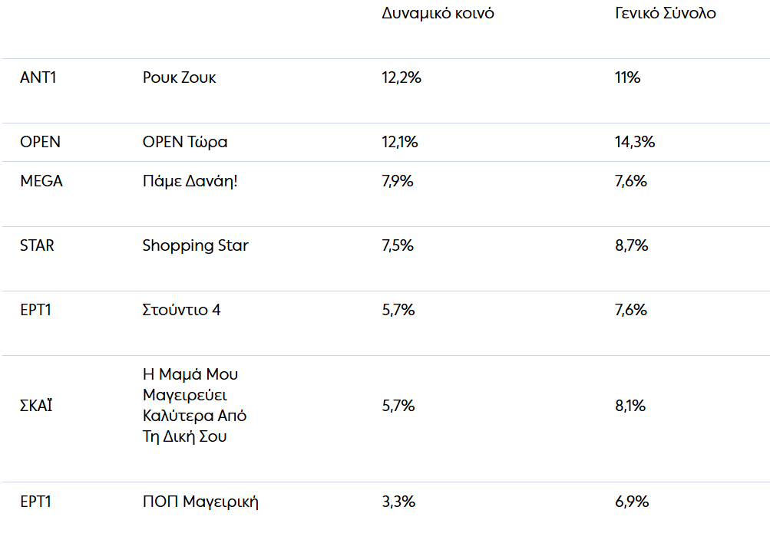Click the 3,3% value for ΠΟΠ Μαγειρική

398,502
